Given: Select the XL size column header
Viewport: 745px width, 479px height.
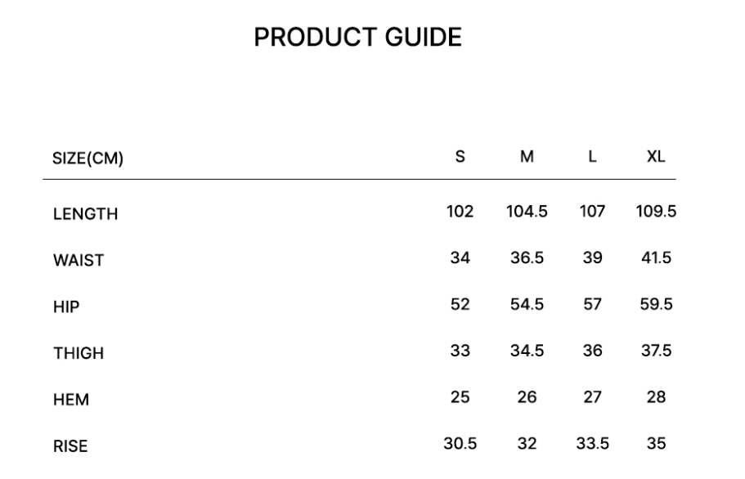Looking at the screenshot, I should point(655,158).
